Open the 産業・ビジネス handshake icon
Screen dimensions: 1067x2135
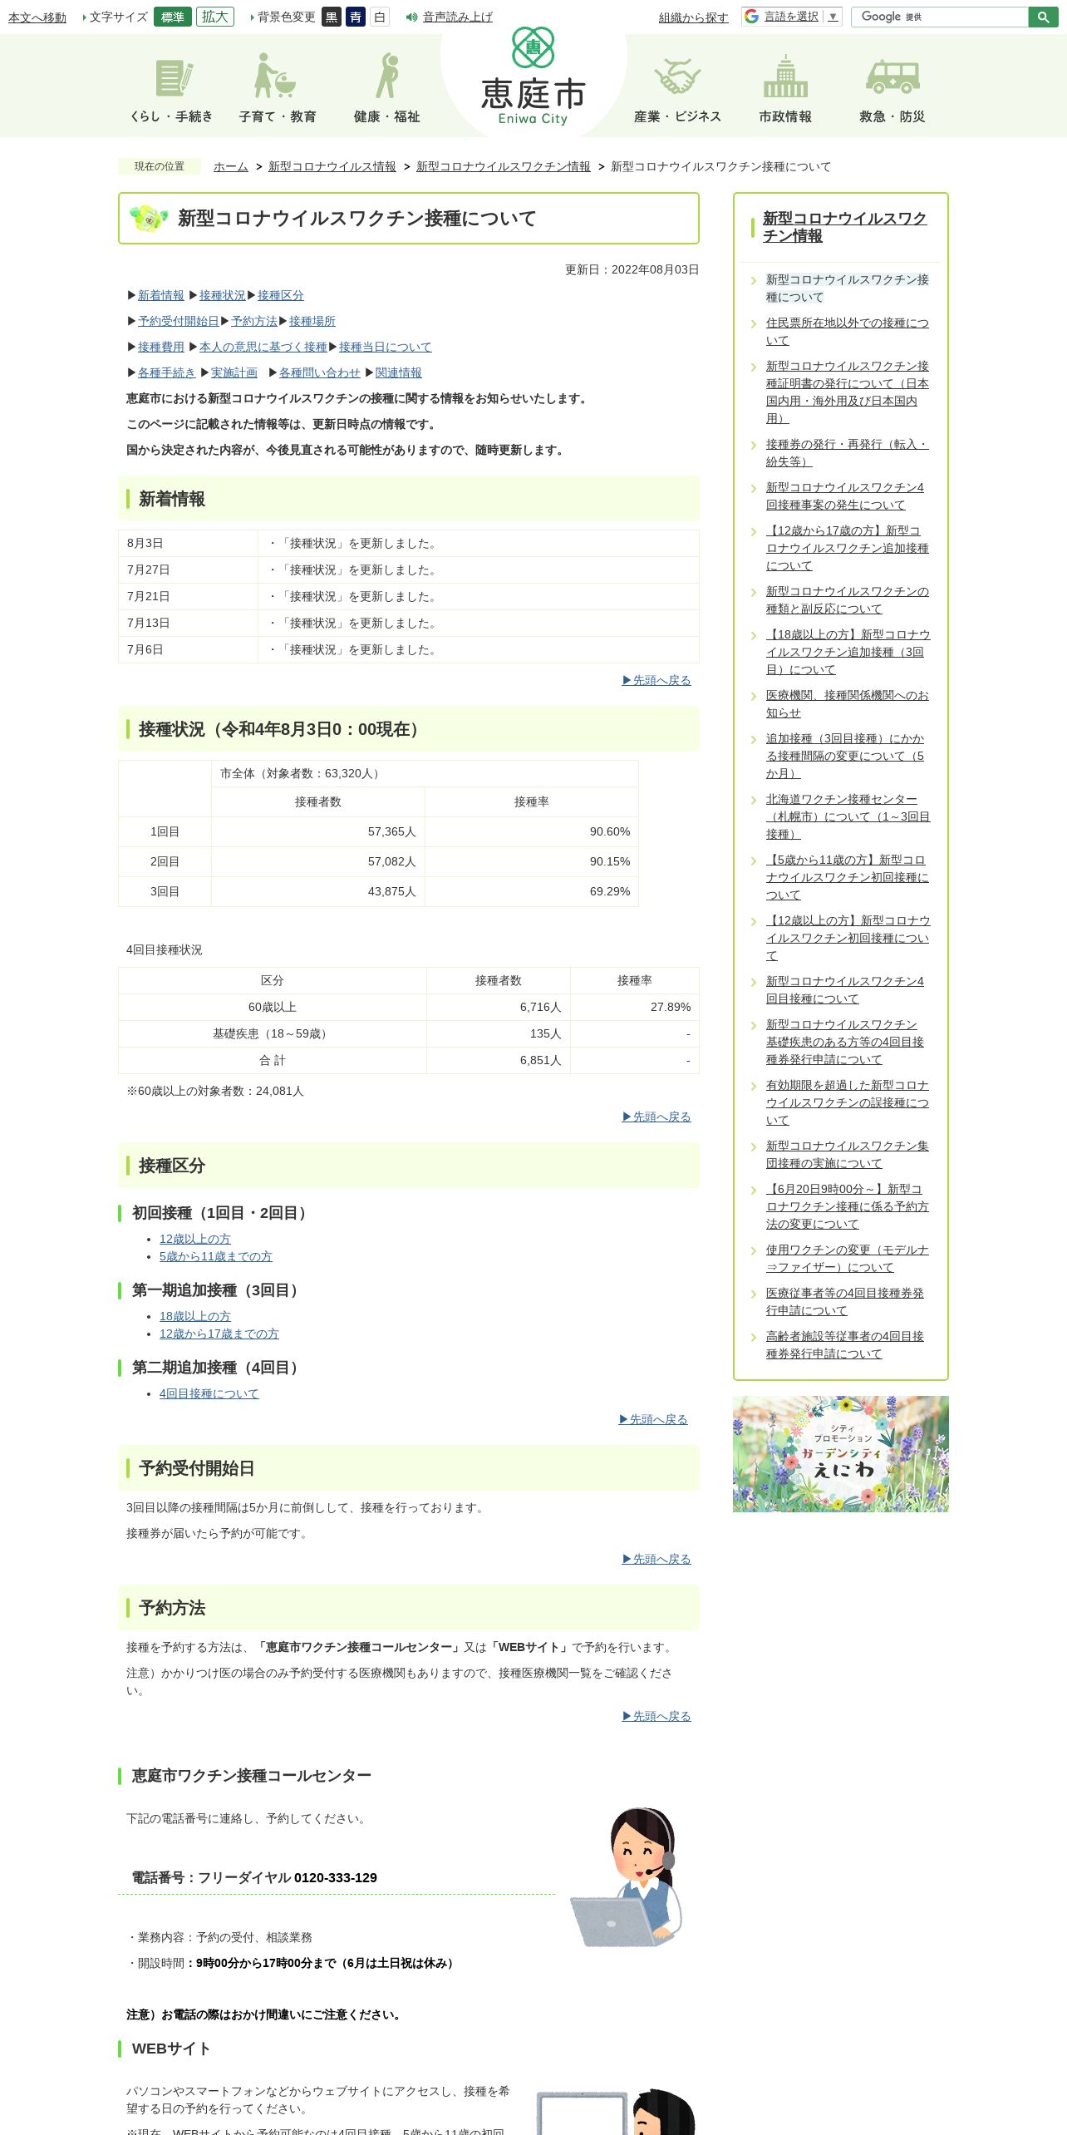(x=677, y=90)
